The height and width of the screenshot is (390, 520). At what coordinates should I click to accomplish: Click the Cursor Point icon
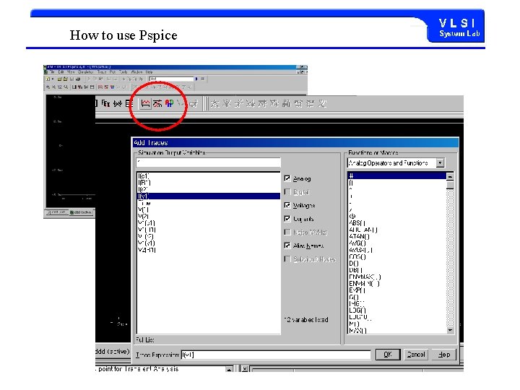coord(274,103)
